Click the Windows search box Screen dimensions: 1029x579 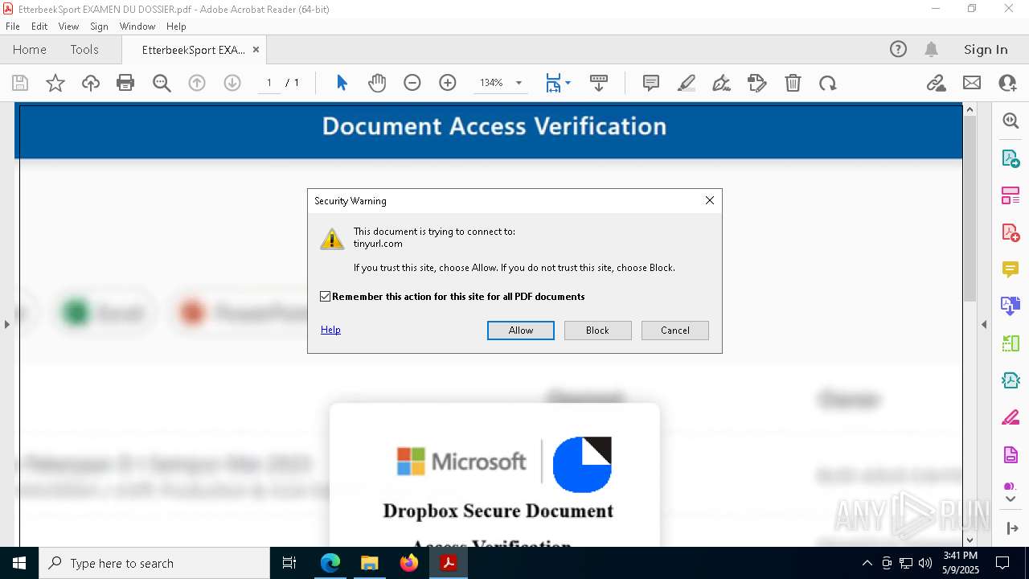point(154,563)
